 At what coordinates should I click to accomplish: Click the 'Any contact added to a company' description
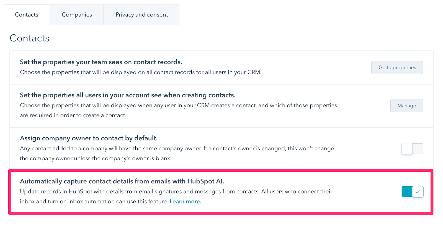pos(177,148)
